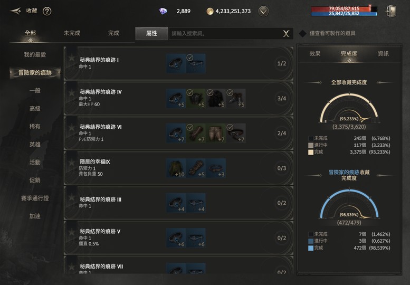Open 賽季通行證 category
This screenshot has height=285, width=410.
[x=35, y=198]
